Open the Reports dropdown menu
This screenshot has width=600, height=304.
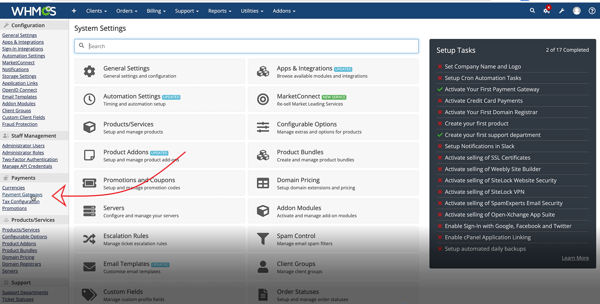[220, 11]
